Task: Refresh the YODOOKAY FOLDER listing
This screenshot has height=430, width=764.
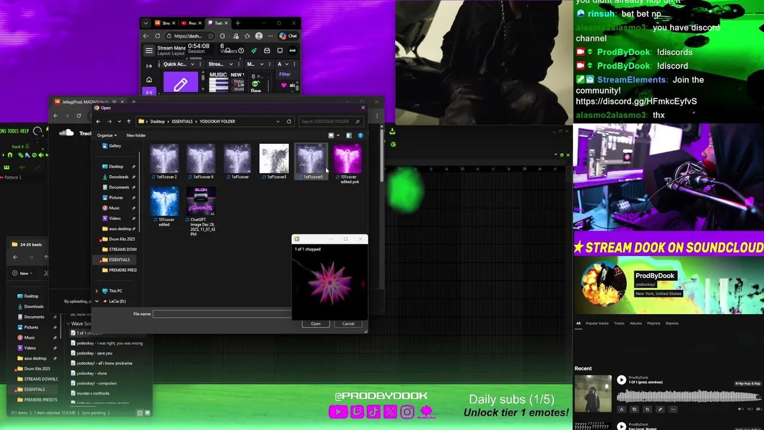Action: click(x=289, y=121)
